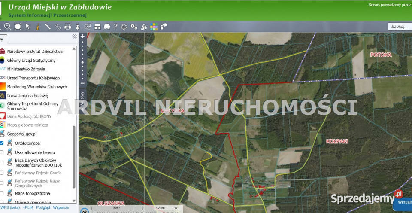The height and width of the screenshot is (213, 412).
Task: Click plus button on map zoom slider
Action: pyautogui.click(x=82, y=37)
